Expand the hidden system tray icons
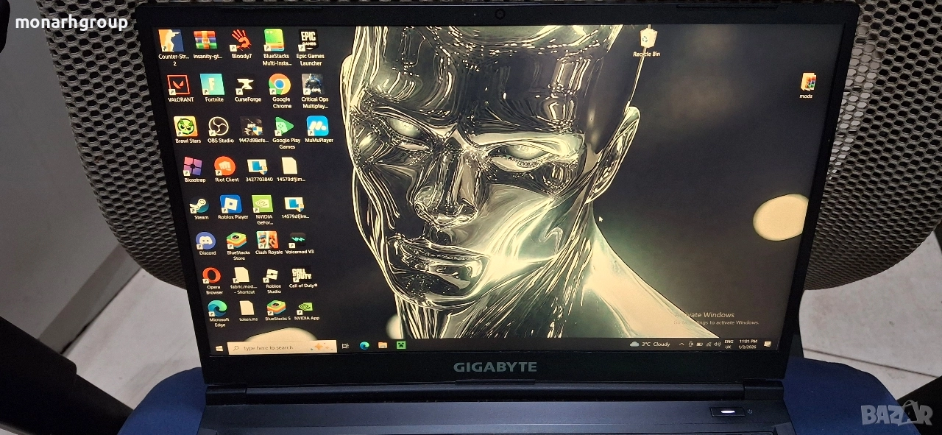 (x=681, y=344)
